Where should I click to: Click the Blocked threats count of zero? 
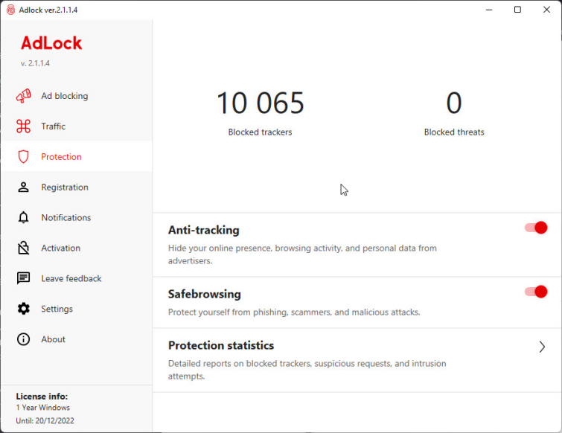pos(453,103)
